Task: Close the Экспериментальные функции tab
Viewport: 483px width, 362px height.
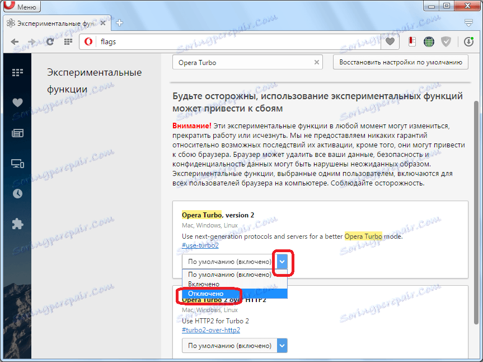Action: [103, 23]
